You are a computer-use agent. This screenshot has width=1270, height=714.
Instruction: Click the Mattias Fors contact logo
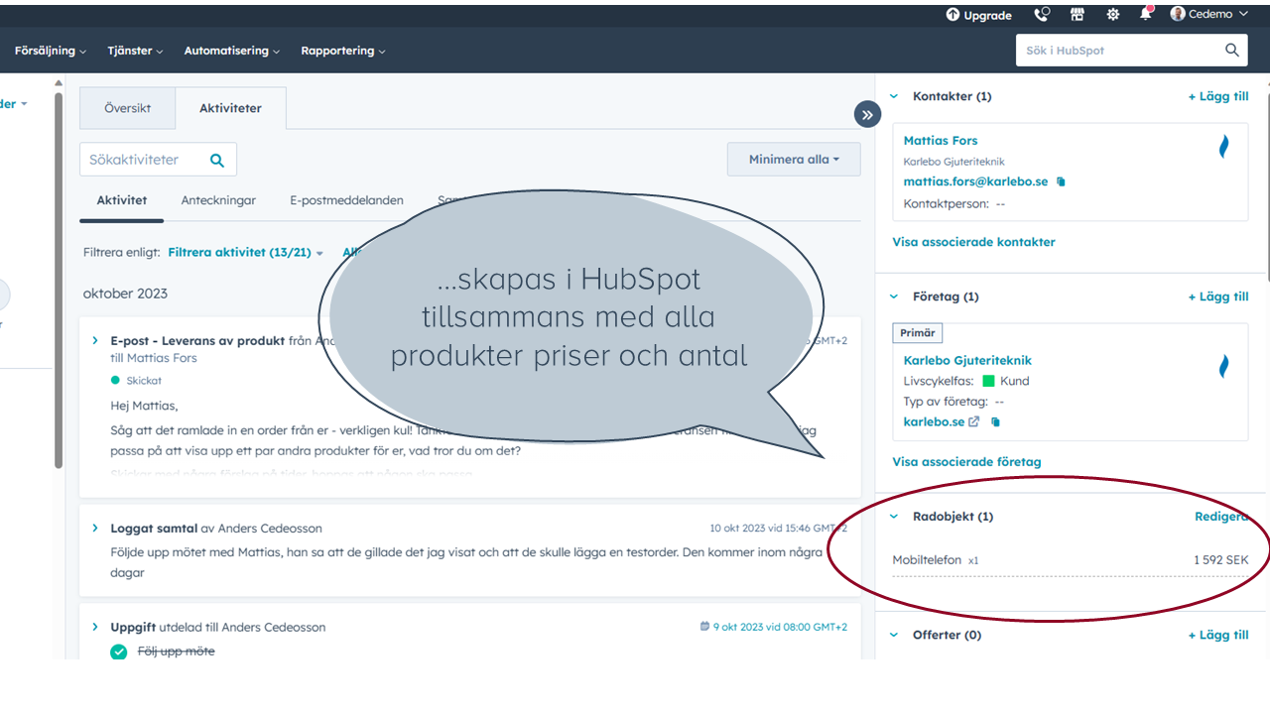(x=1223, y=147)
